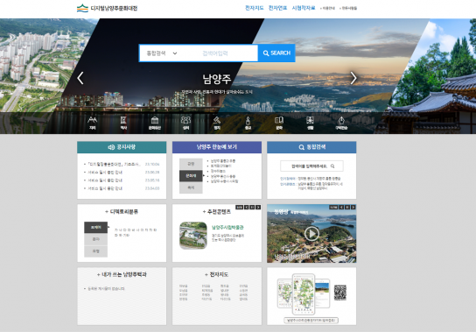Open the 전자지도 panel heading

[x=217, y=274]
